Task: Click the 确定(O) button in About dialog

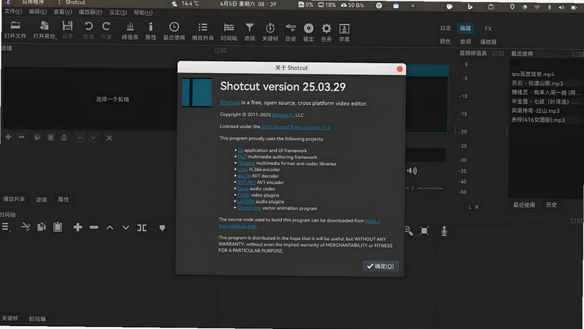Action: click(x=380, y=266)
